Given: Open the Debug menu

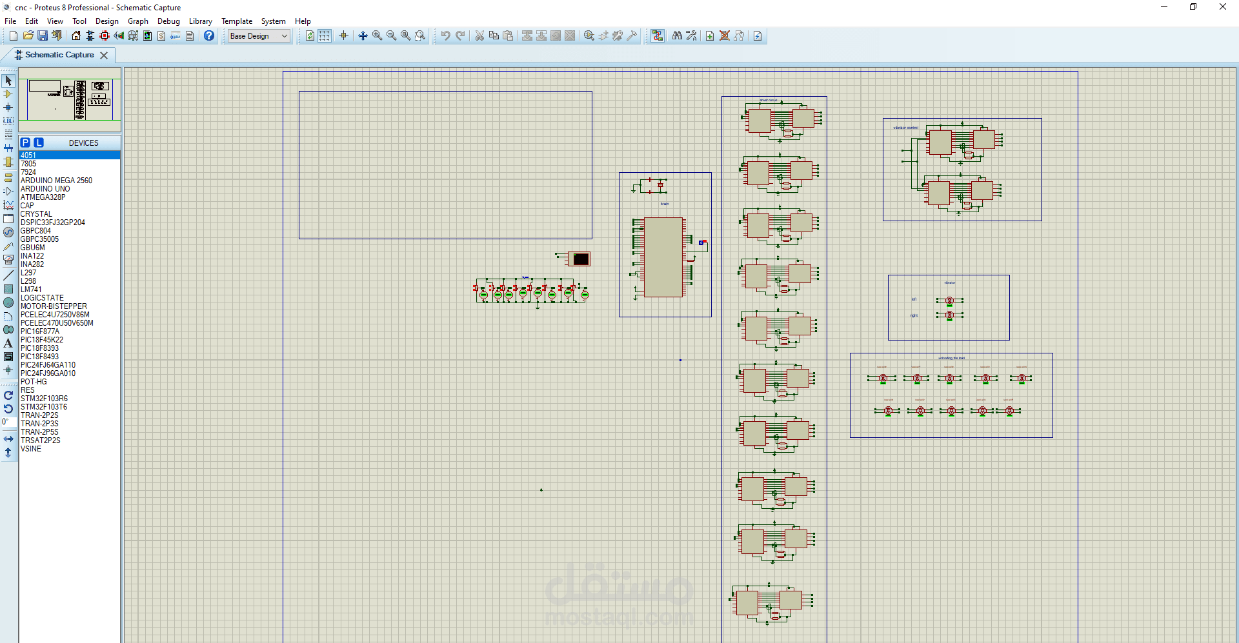Looking at the screenshot, I should click(x=168, y=21).
